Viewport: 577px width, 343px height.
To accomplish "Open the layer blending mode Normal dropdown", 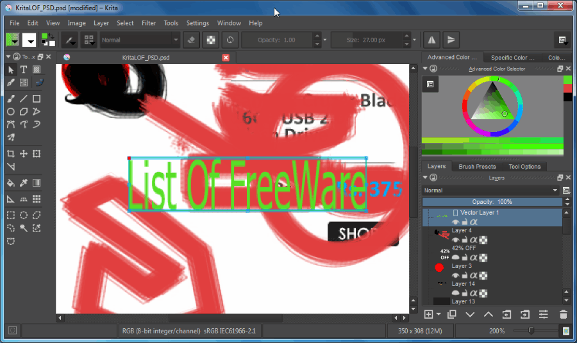I will tap(491, 190).
